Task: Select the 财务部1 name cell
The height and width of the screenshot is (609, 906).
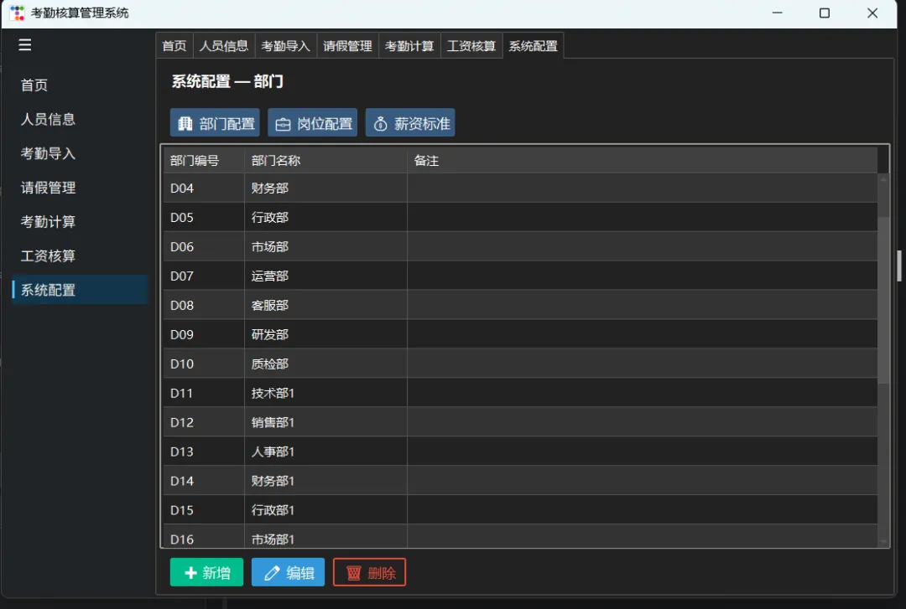Action: tap(325, 481)
